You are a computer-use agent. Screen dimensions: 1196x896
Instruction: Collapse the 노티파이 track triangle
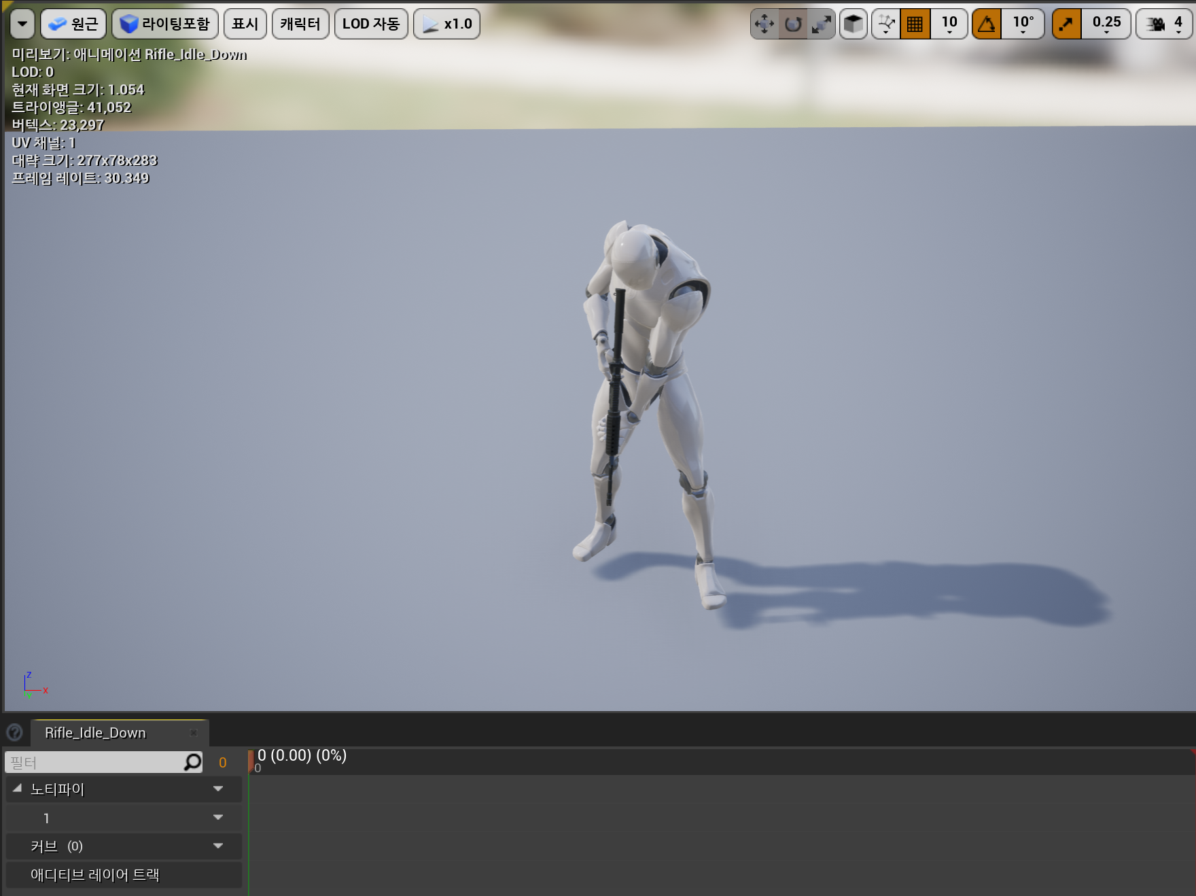[x=17, y=789]
